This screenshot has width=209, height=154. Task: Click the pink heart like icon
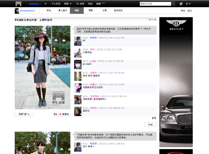(60, 114)
